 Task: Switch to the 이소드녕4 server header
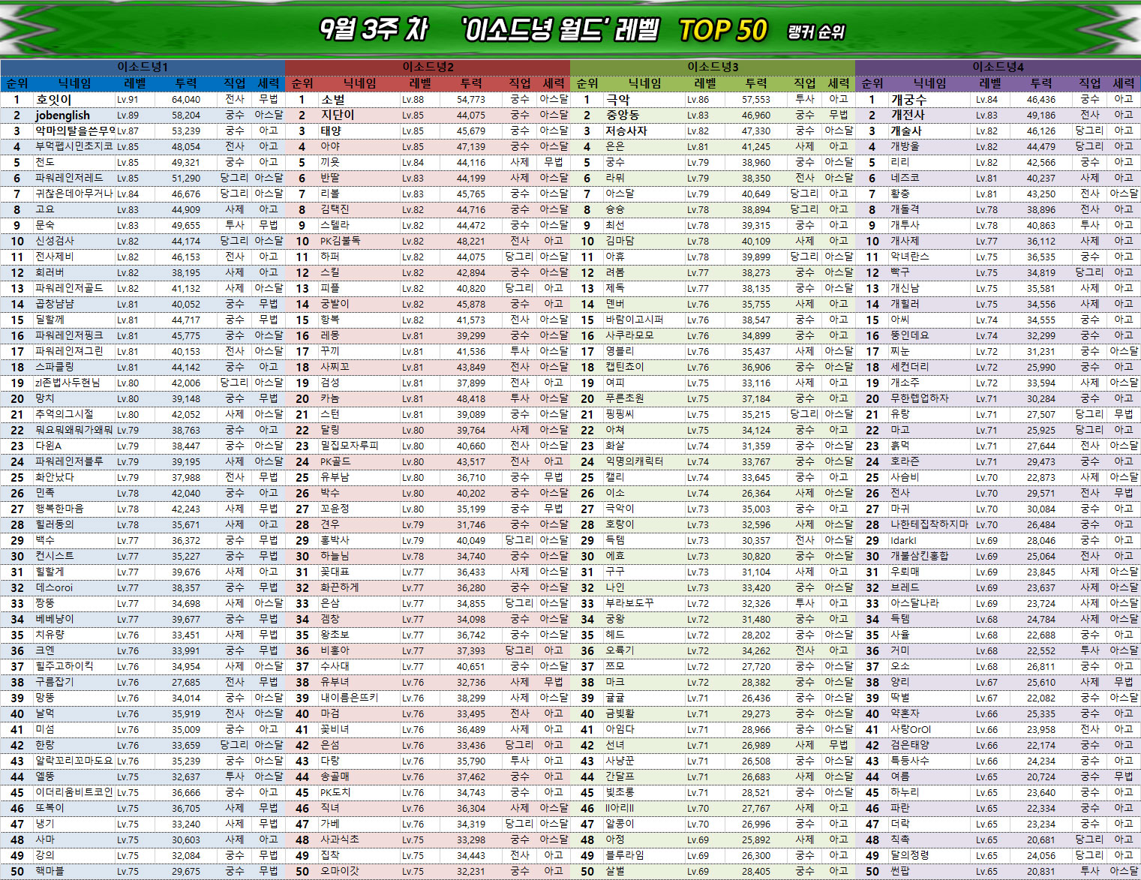click(998, 67)
